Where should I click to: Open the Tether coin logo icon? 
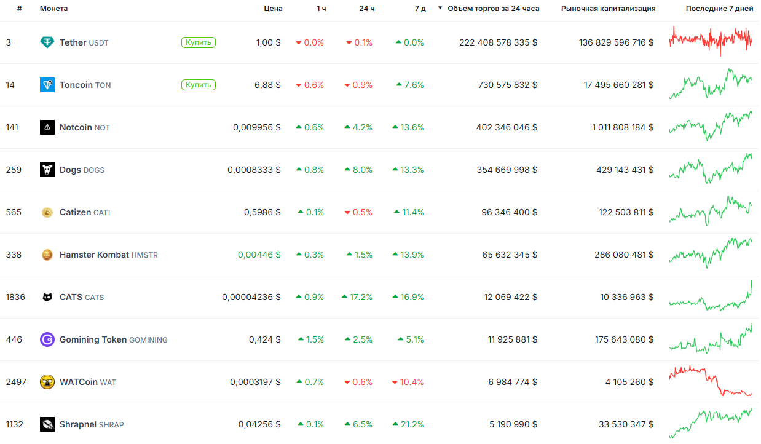47,42
